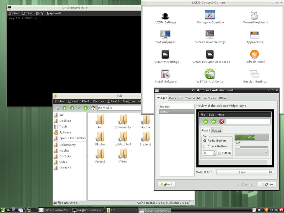Screen dimensions: 284x213
Task: Open the Karty menu in the terminal
Action: tap(40, 13)
